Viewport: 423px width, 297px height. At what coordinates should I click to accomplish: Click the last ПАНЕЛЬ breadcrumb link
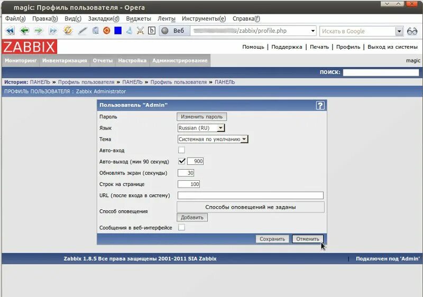(x=225, y=82)
